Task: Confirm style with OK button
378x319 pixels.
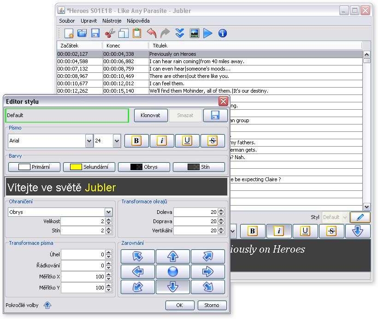Action: [x=180, y=305]
